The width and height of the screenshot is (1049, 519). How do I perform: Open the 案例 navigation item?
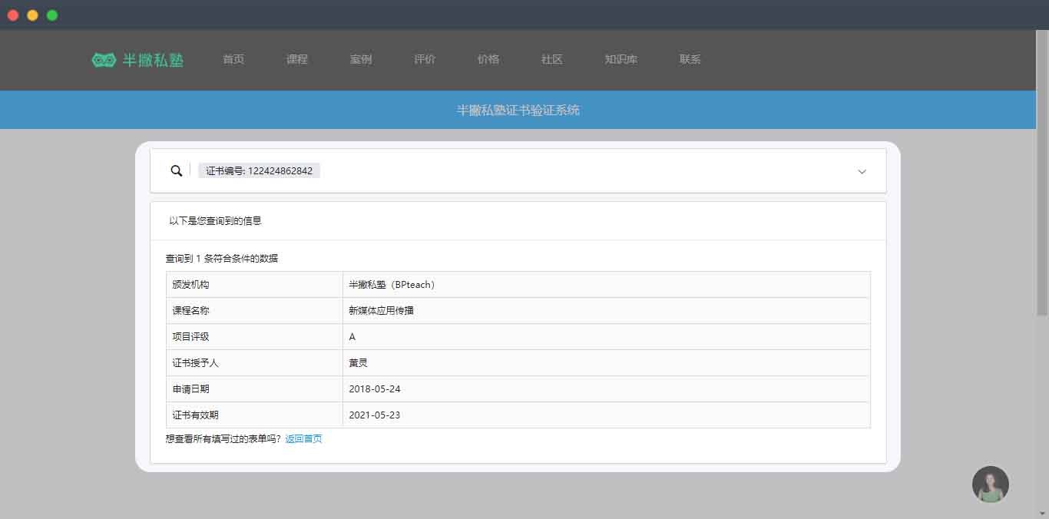(x=361, y=59)
